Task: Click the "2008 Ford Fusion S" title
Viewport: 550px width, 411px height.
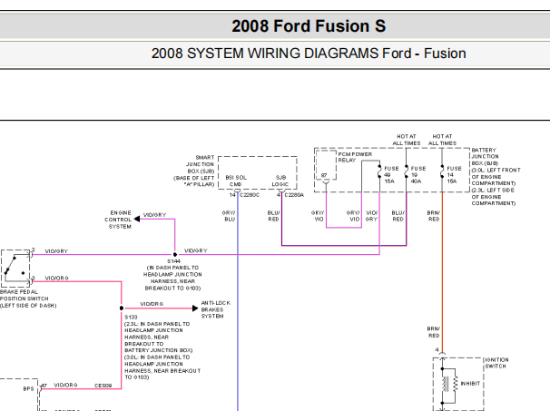Action: click(309, 26)
